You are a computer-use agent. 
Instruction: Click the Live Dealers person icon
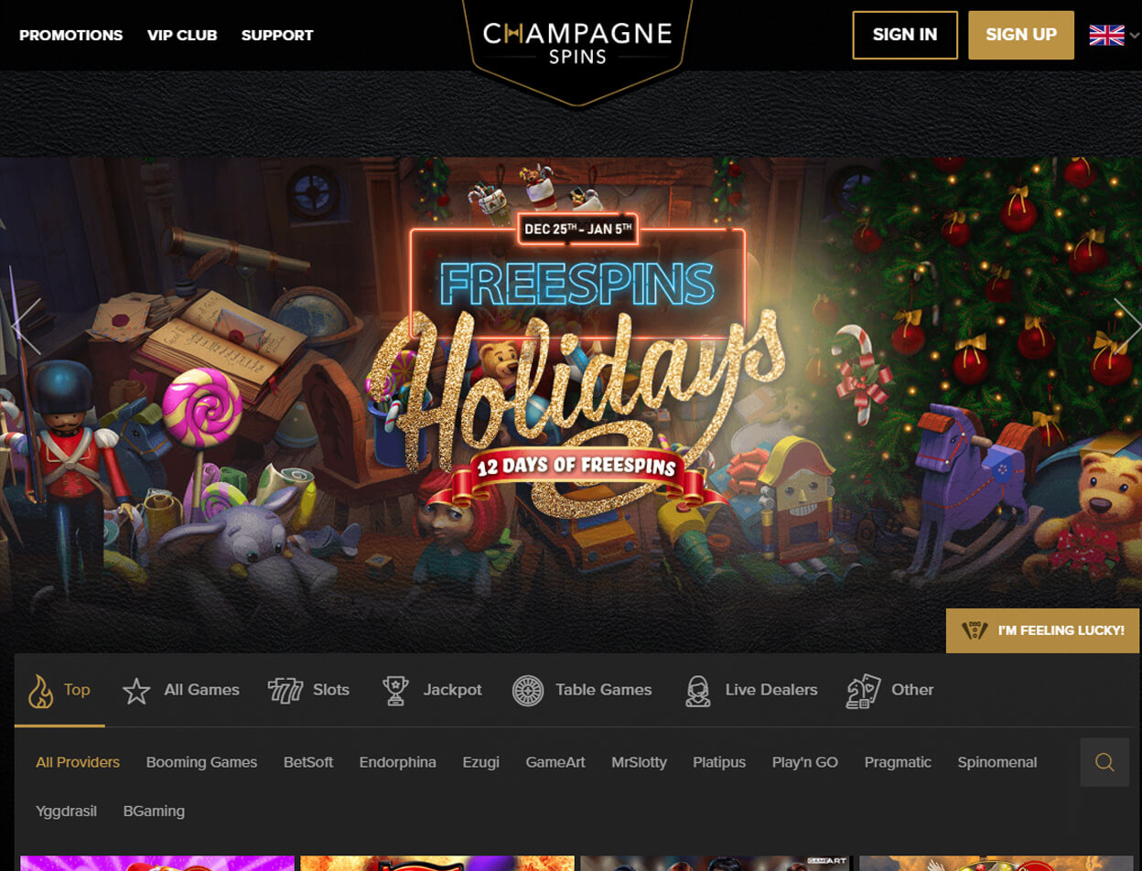[698, 691]
